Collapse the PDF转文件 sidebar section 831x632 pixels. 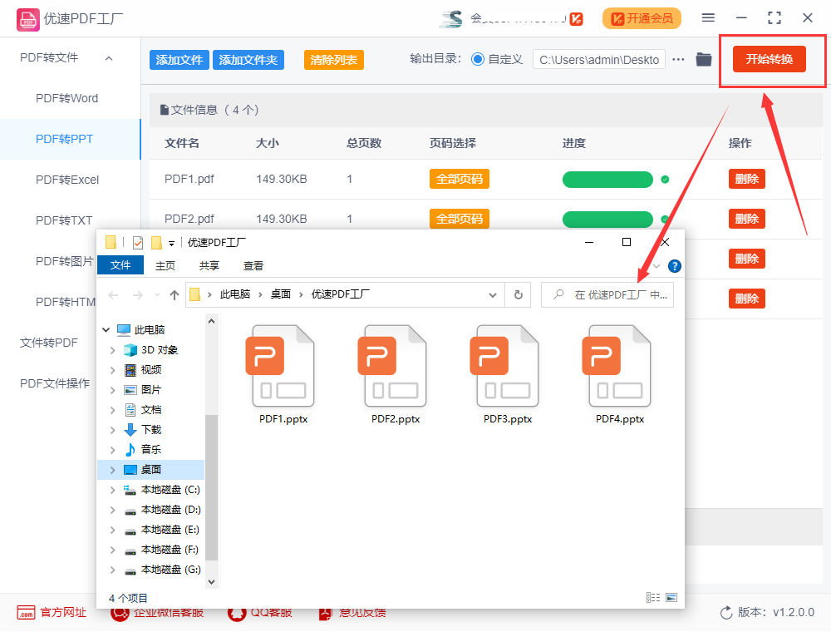pyautogui.click(x=109, y=58)
